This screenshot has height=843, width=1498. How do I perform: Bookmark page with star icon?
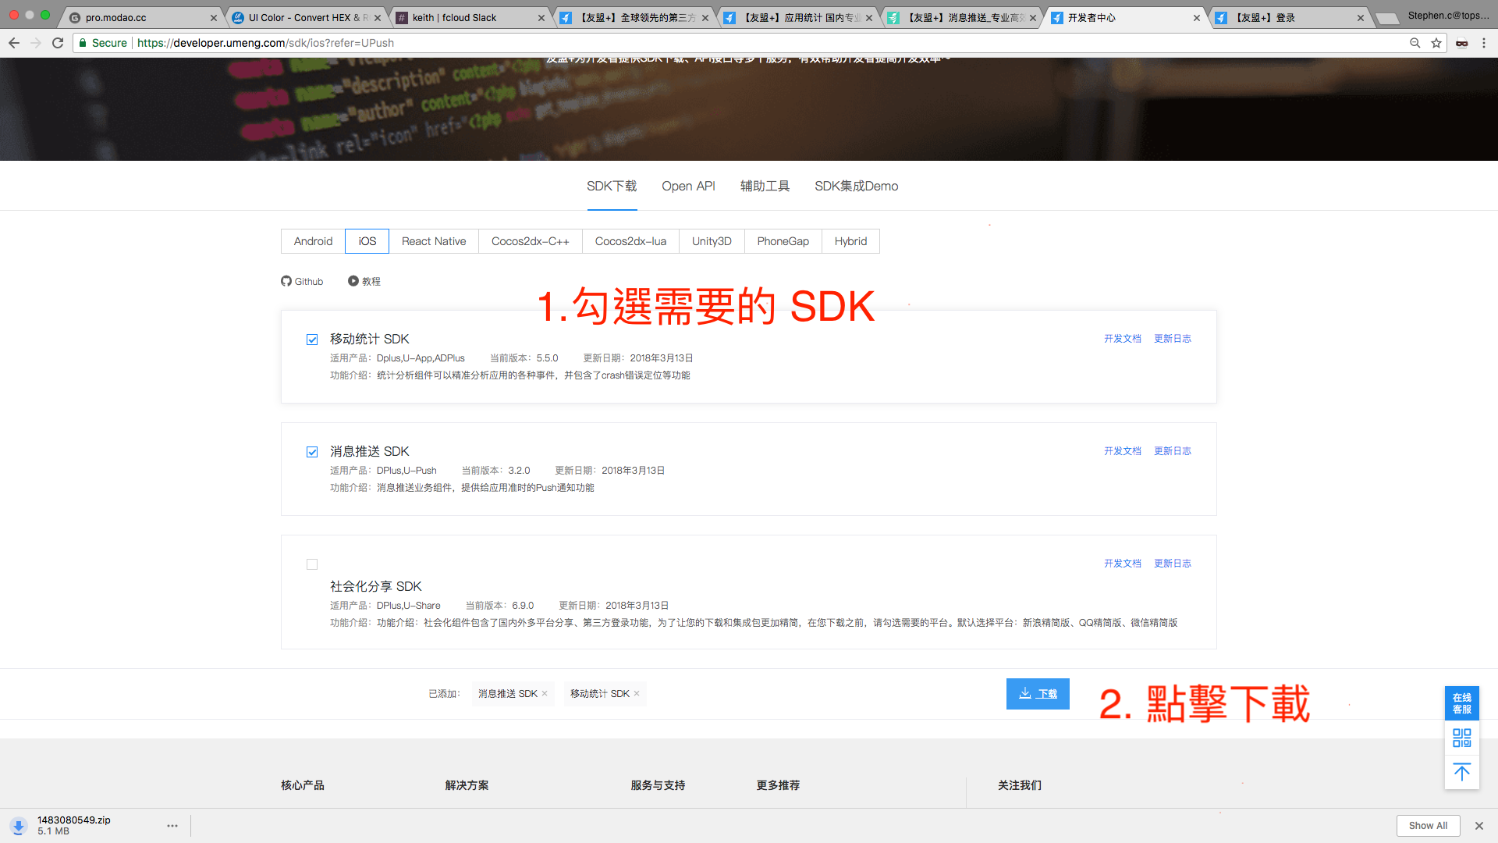(x=1436, y=43)
